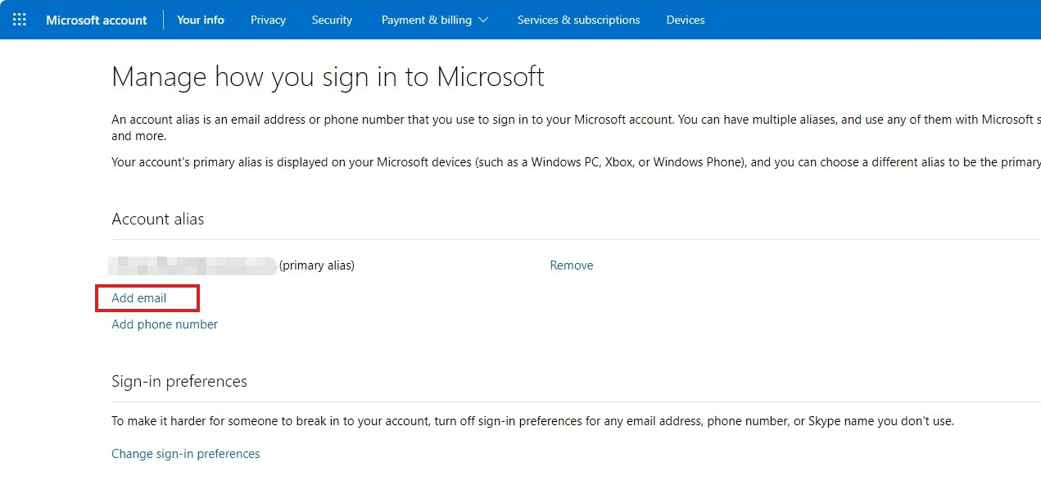This screenshot has height=485, width=1041.
Task: Click the Manage how you sign in heading
Action: click(x=328, y=77)
